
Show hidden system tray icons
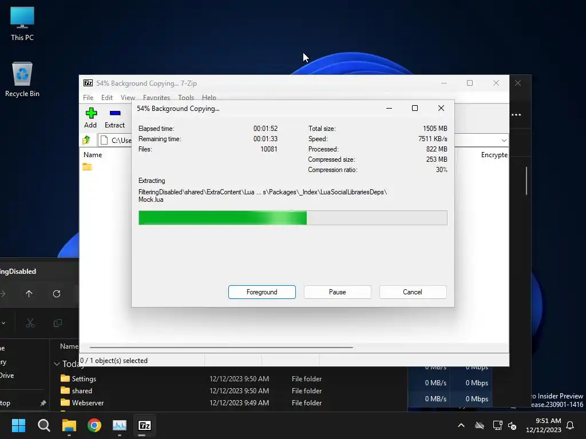pyautogui.click(x=461, y=425)
